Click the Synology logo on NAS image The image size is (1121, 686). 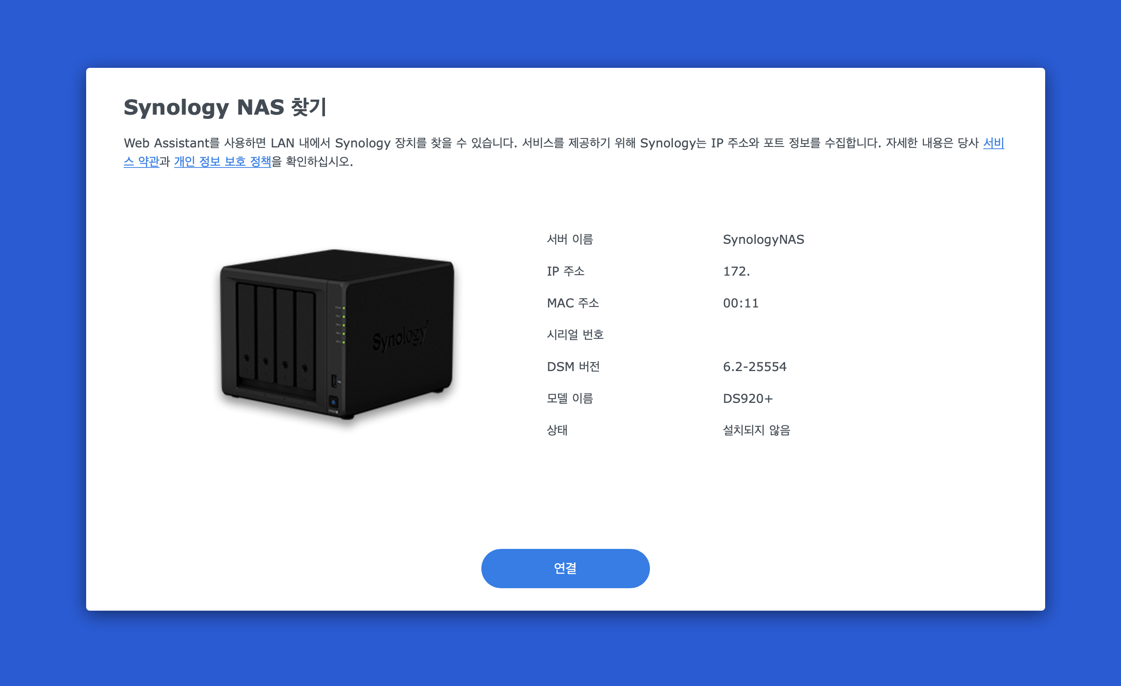click(400, 336)
